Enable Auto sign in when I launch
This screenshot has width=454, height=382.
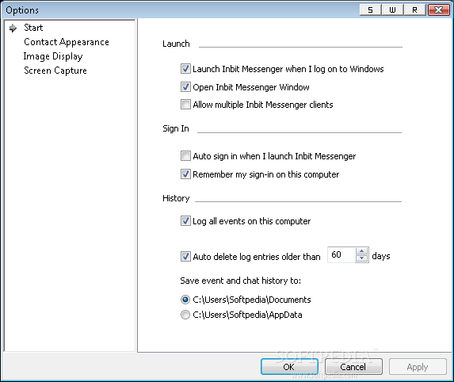pyautogui.click(x=185, y=156)
